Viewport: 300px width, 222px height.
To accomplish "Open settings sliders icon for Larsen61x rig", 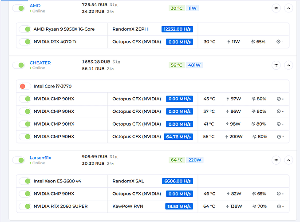I will pyautogui.click(x=276, y=160).
